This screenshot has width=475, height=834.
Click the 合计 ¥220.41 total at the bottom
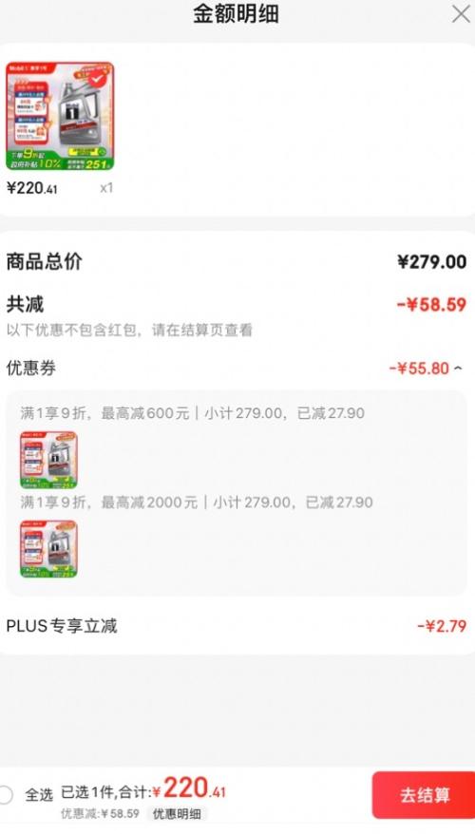(189, 788)
